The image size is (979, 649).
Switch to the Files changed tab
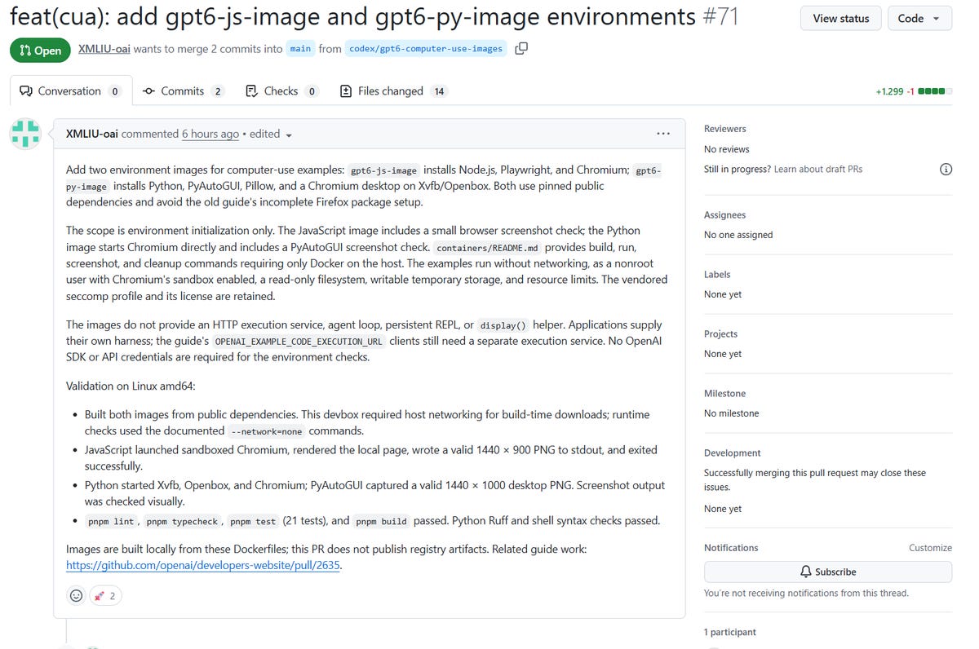coord(394,91)
